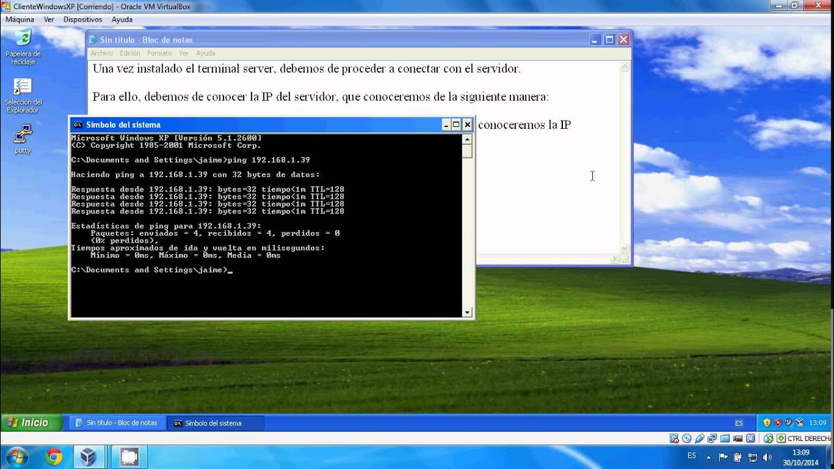Screen dimensions: 834x469
Task: Minimize the Símbolo del sistema window
Action: (446, 124)
